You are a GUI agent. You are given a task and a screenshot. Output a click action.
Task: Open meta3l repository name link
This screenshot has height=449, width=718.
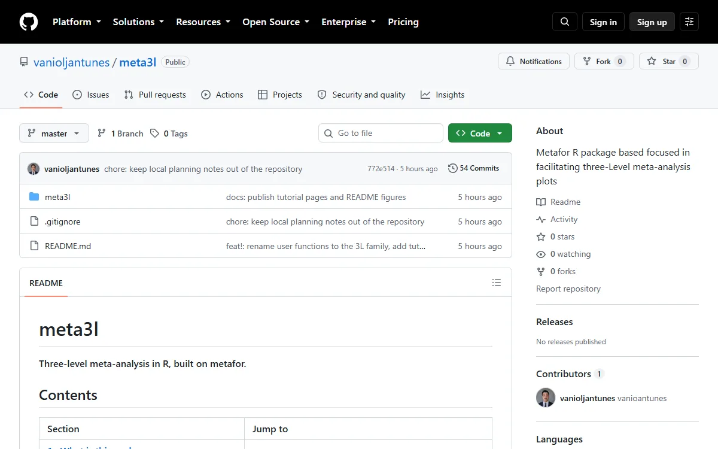click(138, 62)
